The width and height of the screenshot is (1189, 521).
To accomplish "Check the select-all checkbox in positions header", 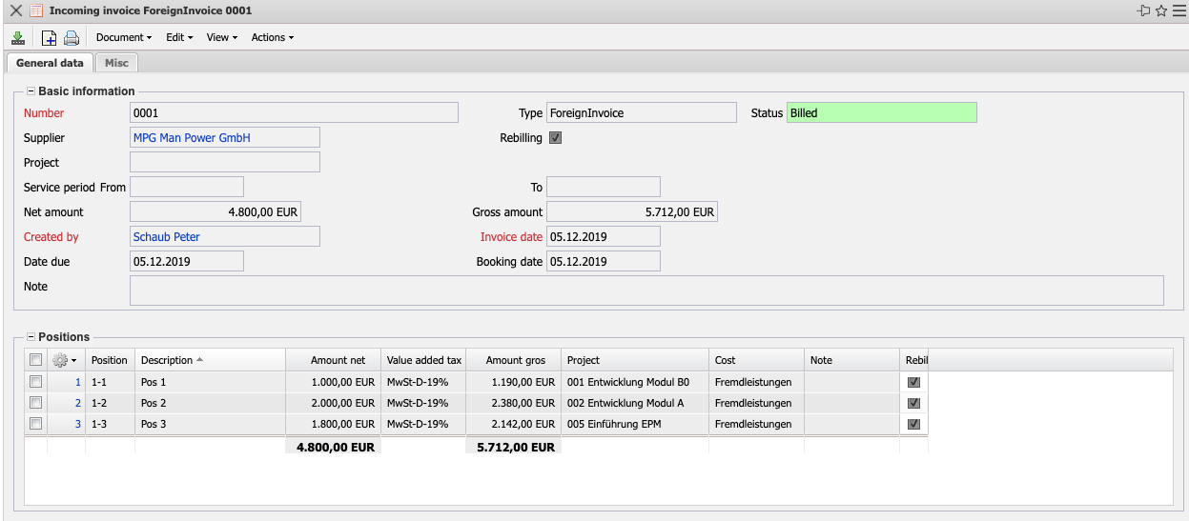I will coord(35,360).
